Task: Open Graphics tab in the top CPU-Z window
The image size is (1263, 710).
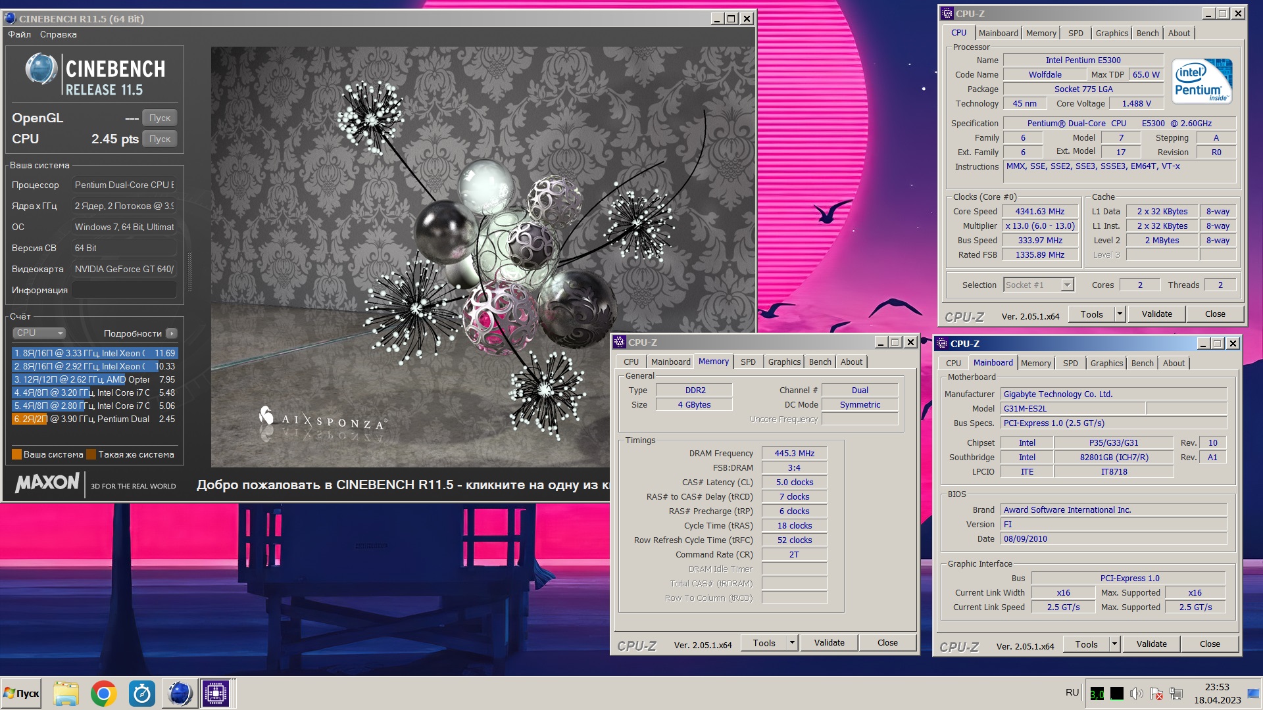Action: tap(1112, 33)
